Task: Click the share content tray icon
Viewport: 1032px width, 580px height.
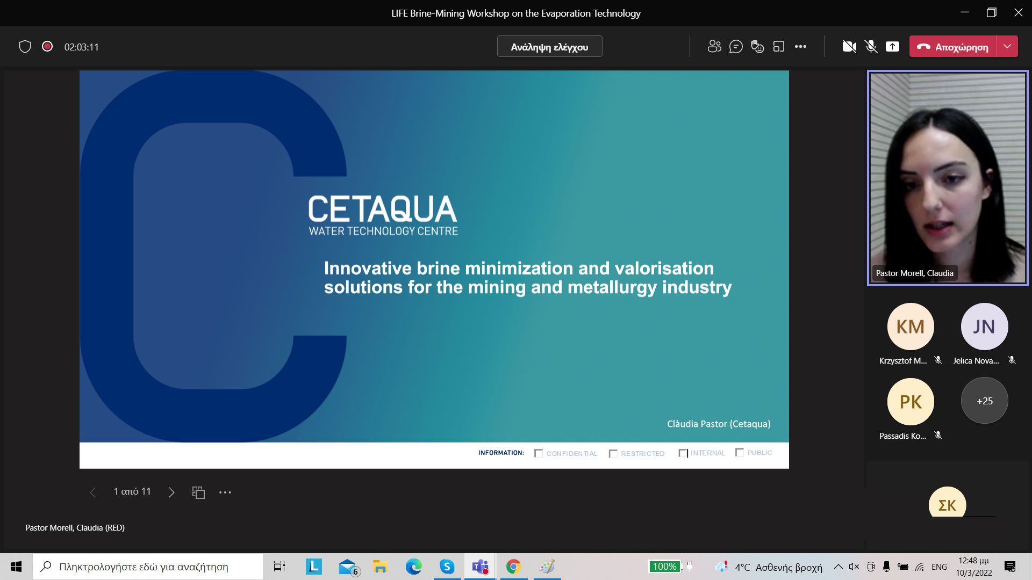Action: (892, 47)
